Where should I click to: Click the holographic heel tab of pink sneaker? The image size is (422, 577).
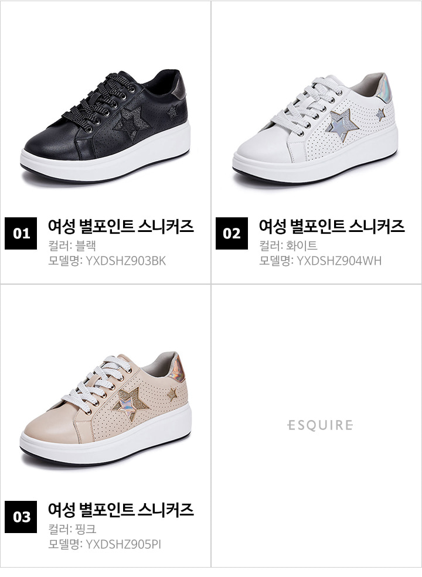coord(176,368)
